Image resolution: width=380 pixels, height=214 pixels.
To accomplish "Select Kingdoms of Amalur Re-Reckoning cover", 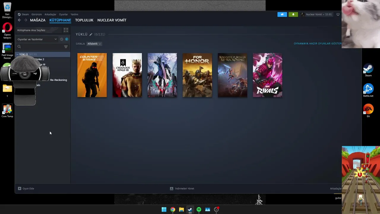I will click(x=232, y=75).
